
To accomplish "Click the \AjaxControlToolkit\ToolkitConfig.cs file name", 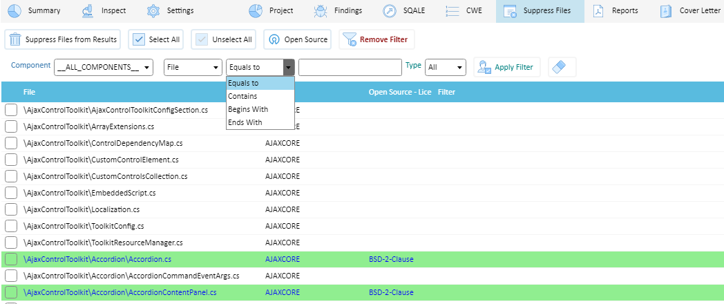I will pos(84,227).
